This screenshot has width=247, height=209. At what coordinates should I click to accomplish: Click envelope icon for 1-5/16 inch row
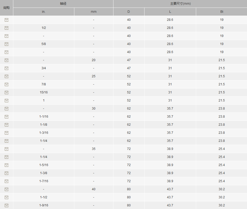click(x=7, y=165)
